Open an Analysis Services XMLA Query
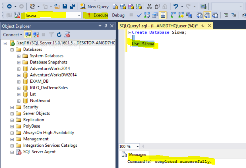 point(139,7)
